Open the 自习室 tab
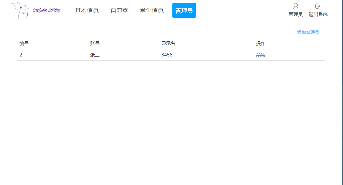 119,10
